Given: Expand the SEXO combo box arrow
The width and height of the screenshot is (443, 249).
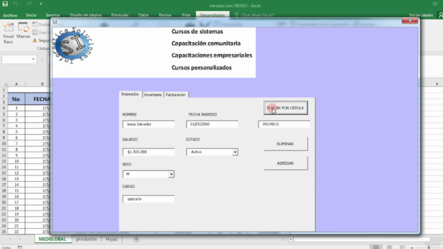Looking at the screenshot, I should coord(171,174).
